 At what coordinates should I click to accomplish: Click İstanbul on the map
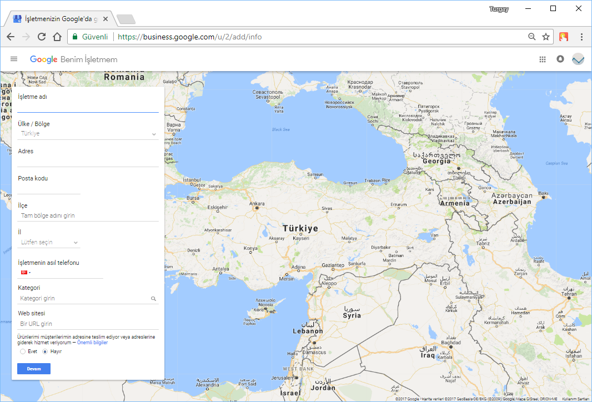point(192,180)
